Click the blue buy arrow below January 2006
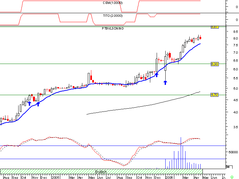The height and width of the screenshot is (179, 239). click(165, 83)
